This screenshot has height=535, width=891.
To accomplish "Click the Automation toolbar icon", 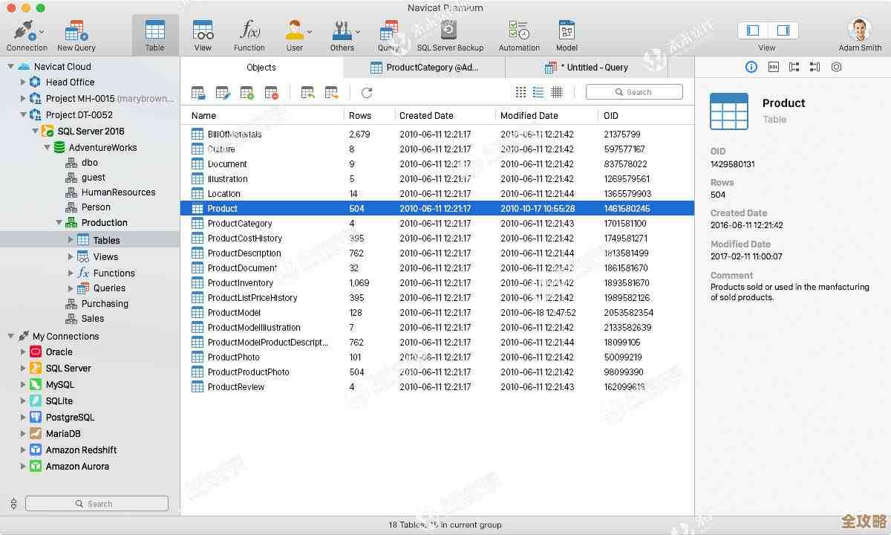I will pyautogui.click(x=519, y=32).
